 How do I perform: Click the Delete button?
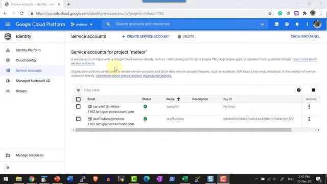(x=186, y=36)
